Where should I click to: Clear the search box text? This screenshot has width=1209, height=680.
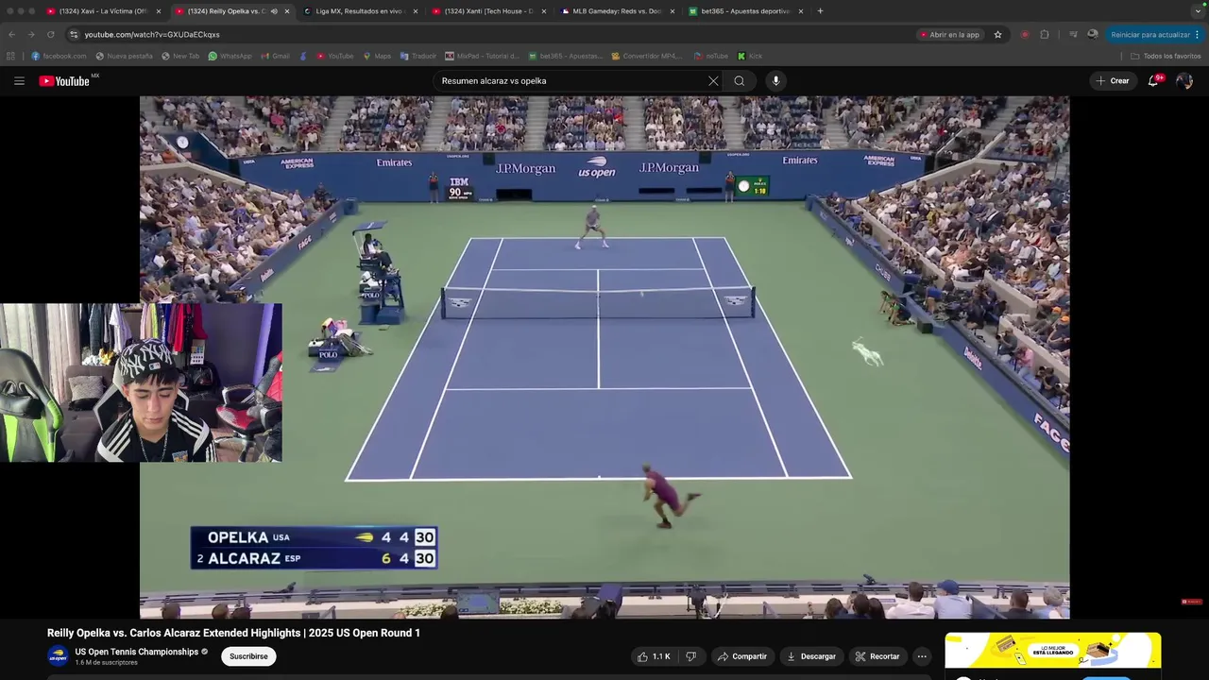point(713,81)
